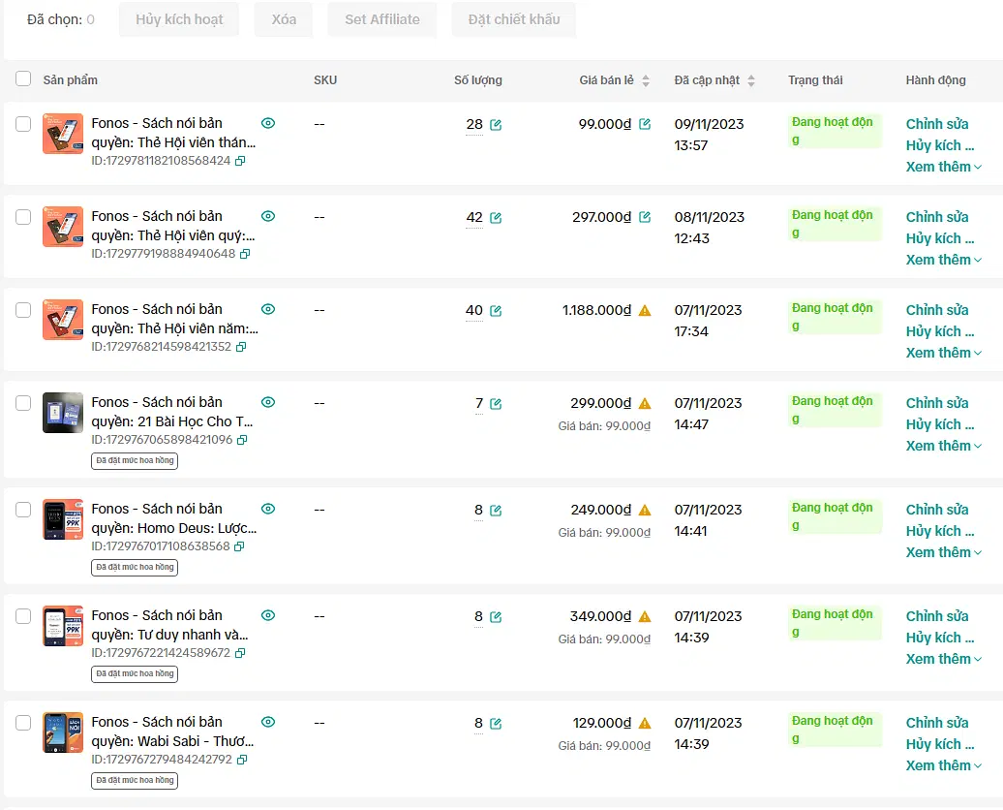Tick checkbox for Homo Deus row
The image size is (1003, 810).
pyautogui.click(x=23, y=510)
